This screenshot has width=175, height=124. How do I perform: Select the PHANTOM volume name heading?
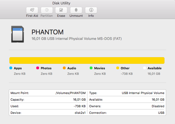click(x=48, y=32)
